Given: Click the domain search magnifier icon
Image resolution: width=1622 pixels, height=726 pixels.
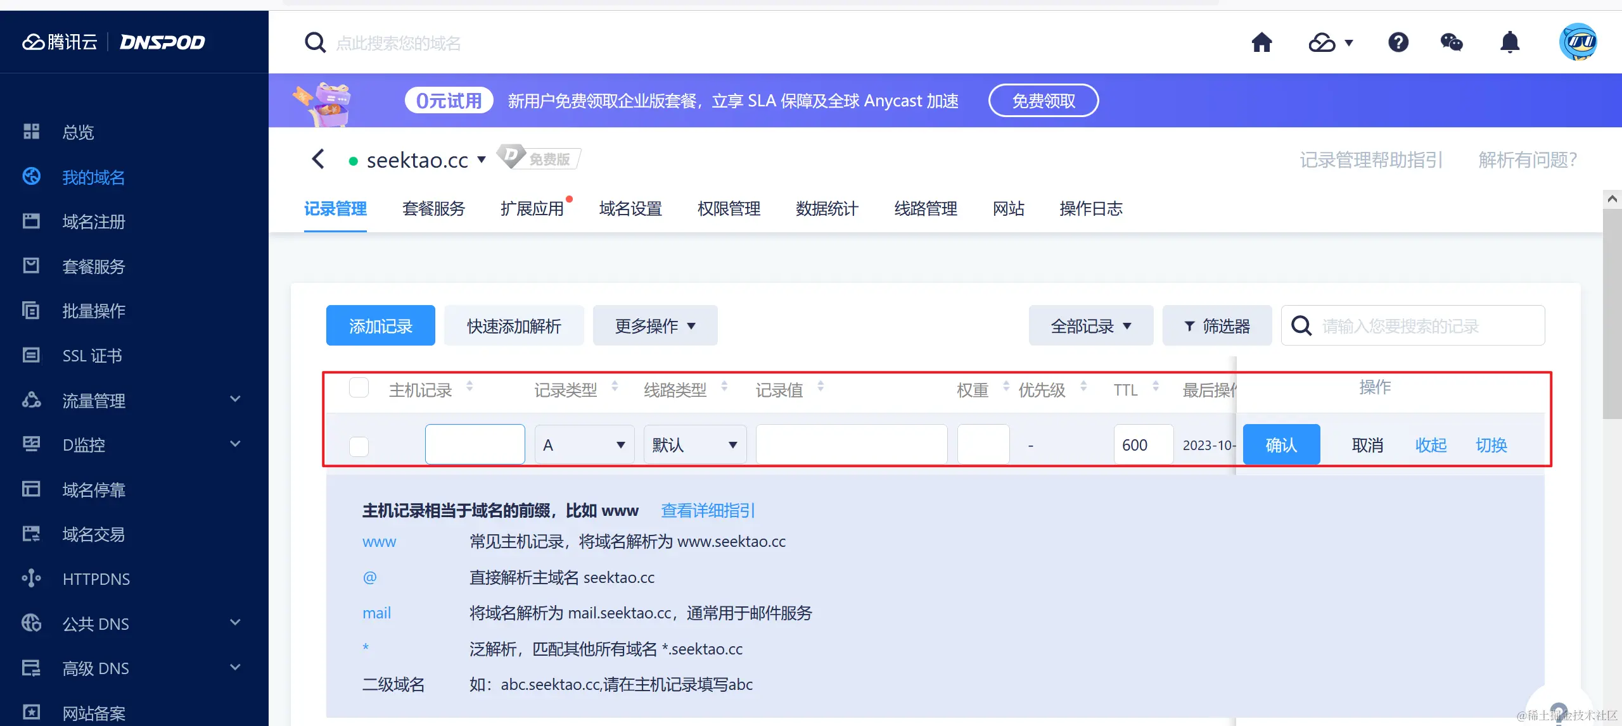Looking at the screenshot, I should (x=315, y=42).
